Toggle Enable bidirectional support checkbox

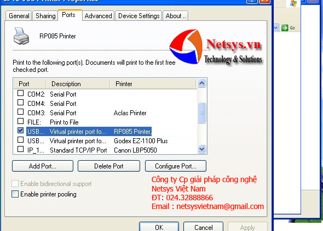click(15, 183)
